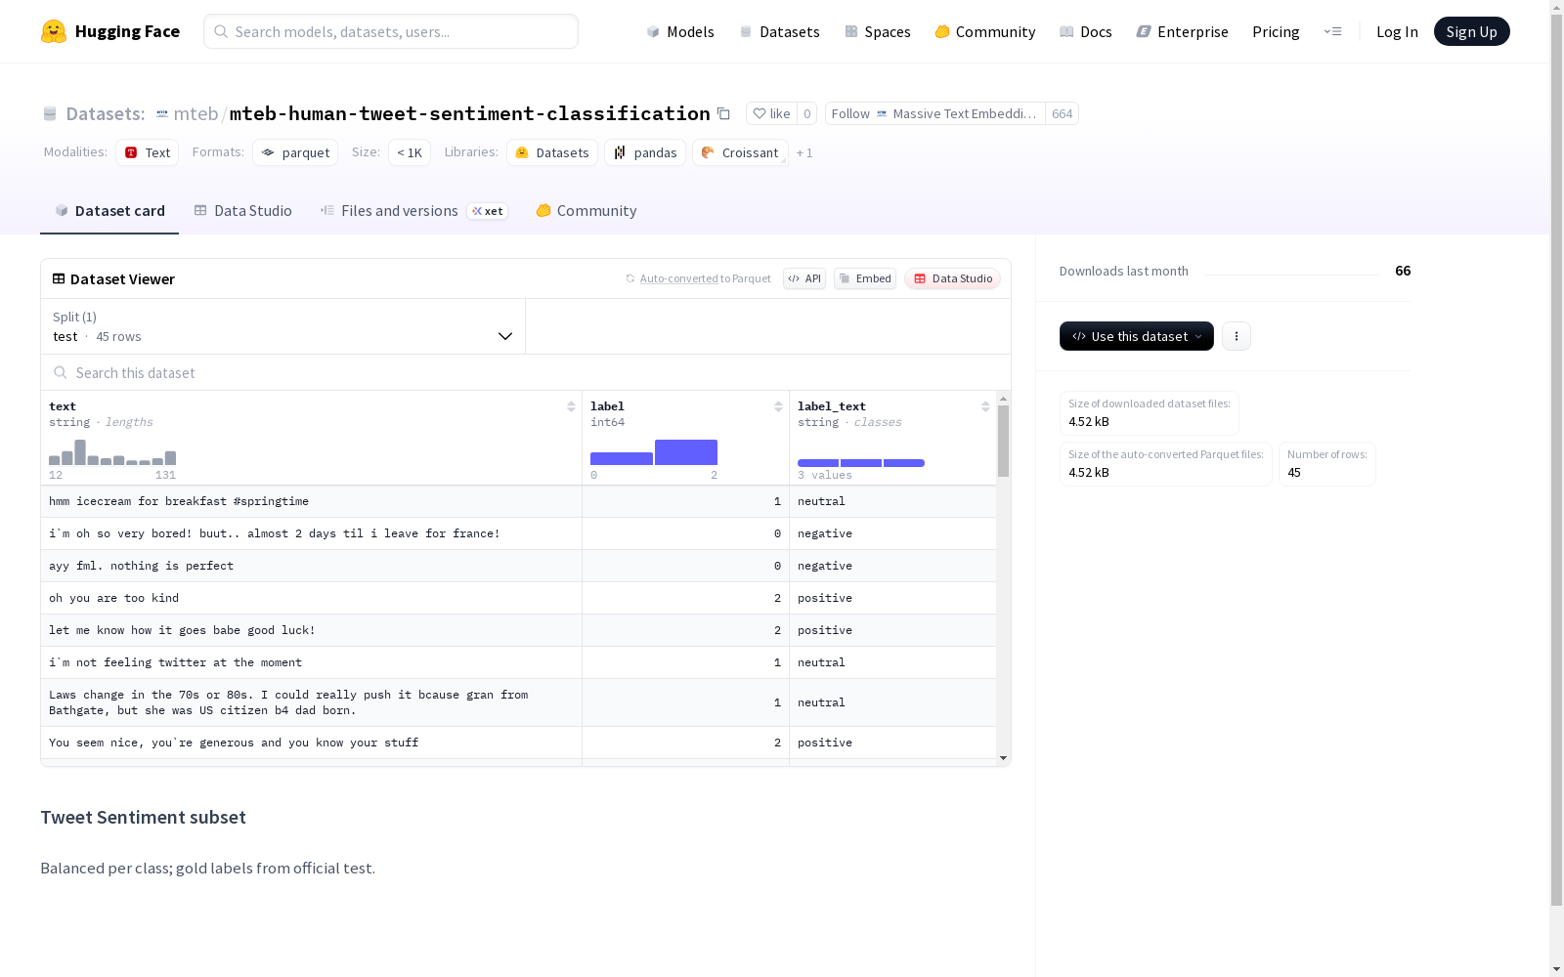Open Spaces in the top navigation
1564x977 pixels.
[x=878, y=31]
